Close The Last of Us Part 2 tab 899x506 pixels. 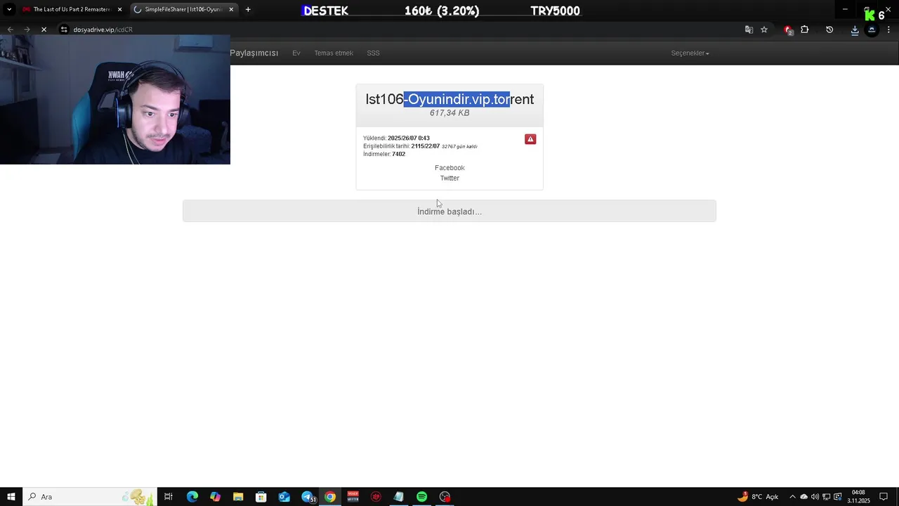(x=120, y=9)
